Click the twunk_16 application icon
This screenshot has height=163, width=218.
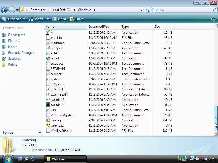48,99
